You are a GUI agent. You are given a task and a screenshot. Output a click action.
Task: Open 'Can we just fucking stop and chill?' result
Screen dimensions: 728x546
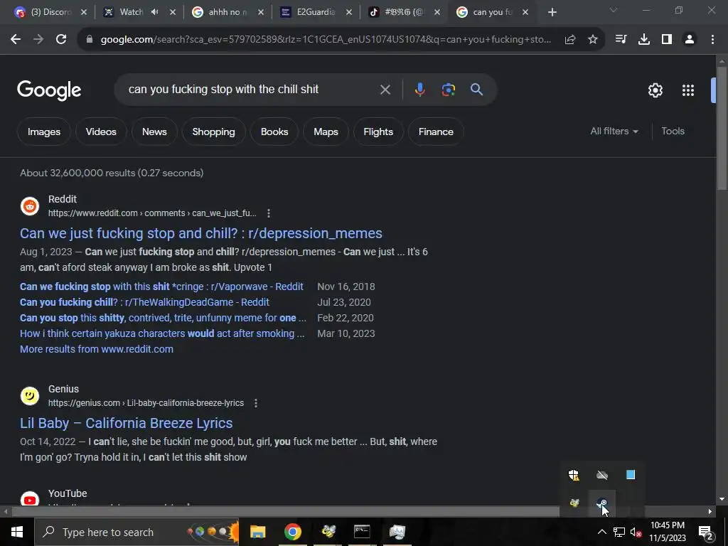[201, 233]
